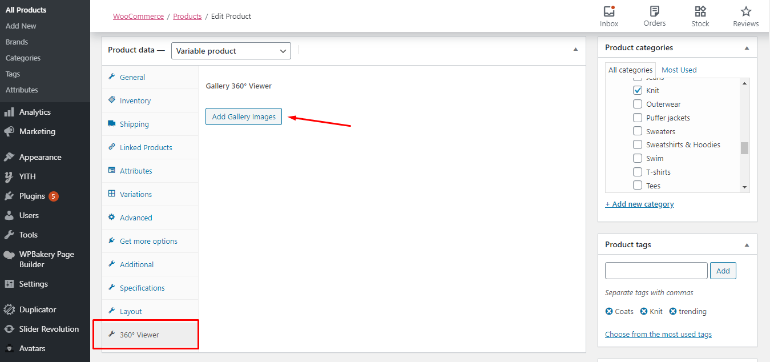This screenshot has height=362, width=770.
Task: Click the Add new category link
Action: click(x=639, y=204)
